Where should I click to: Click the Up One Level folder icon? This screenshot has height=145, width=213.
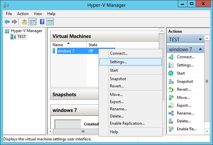pos(24,22)
